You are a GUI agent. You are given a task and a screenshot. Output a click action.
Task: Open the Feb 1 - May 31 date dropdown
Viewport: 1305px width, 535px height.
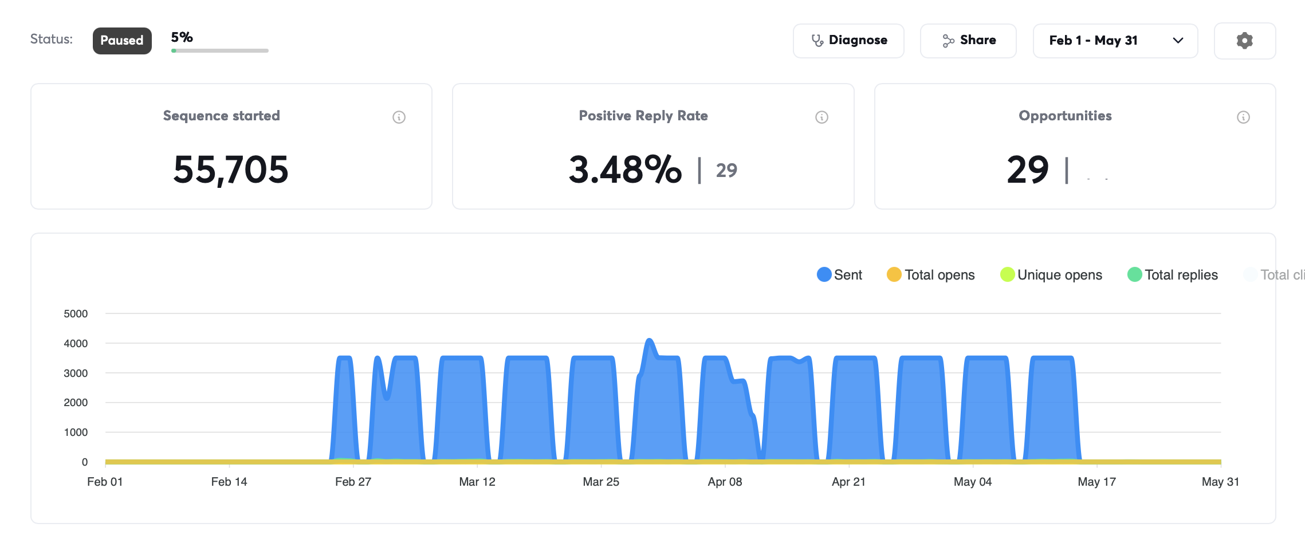click(x=1115, y=41)
